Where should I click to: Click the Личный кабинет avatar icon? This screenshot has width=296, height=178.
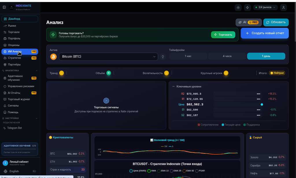tap(5, 163)
